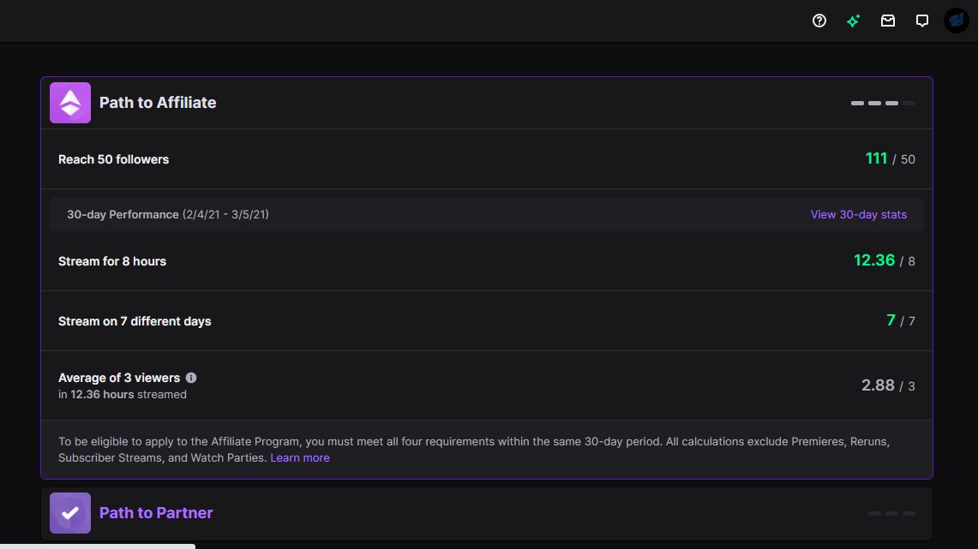
Task: Follow the Learn more link
Action: click(x=299, y=457)
